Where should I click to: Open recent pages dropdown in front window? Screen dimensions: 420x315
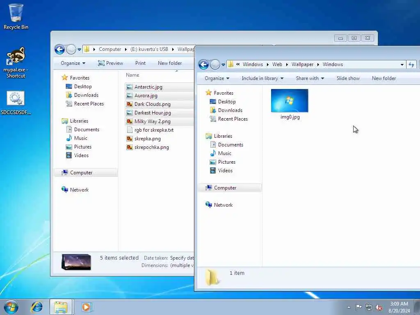[223, 64]
